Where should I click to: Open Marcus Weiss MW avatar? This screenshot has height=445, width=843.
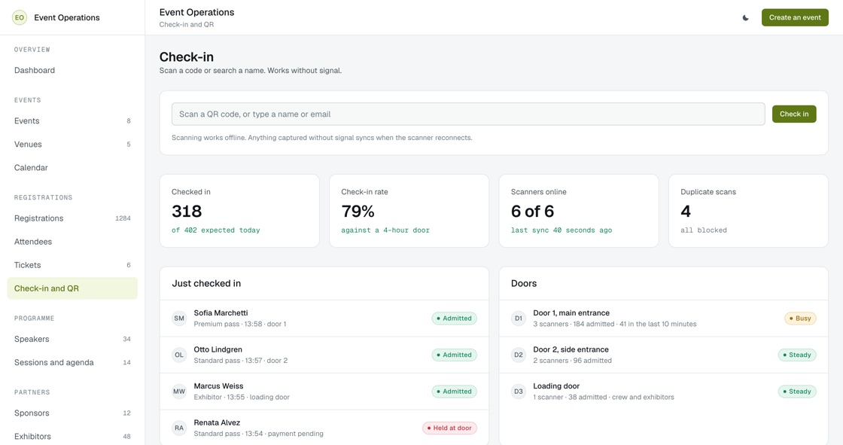[x=179, y=392]
